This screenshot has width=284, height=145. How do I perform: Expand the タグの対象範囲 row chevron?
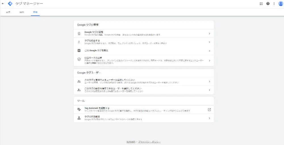pos(209,118)
